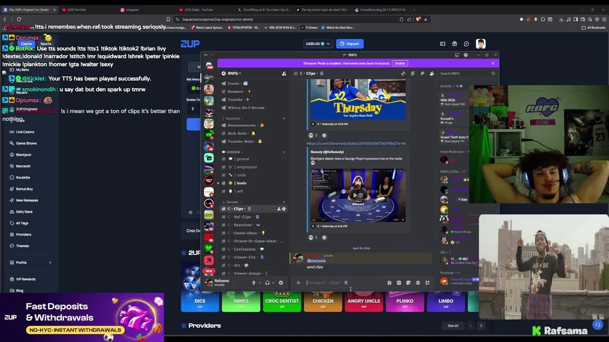This screenshot has width=609, height=342.
Task: Add a channel to GENERAL category
Action: click(x=284, y=152)
